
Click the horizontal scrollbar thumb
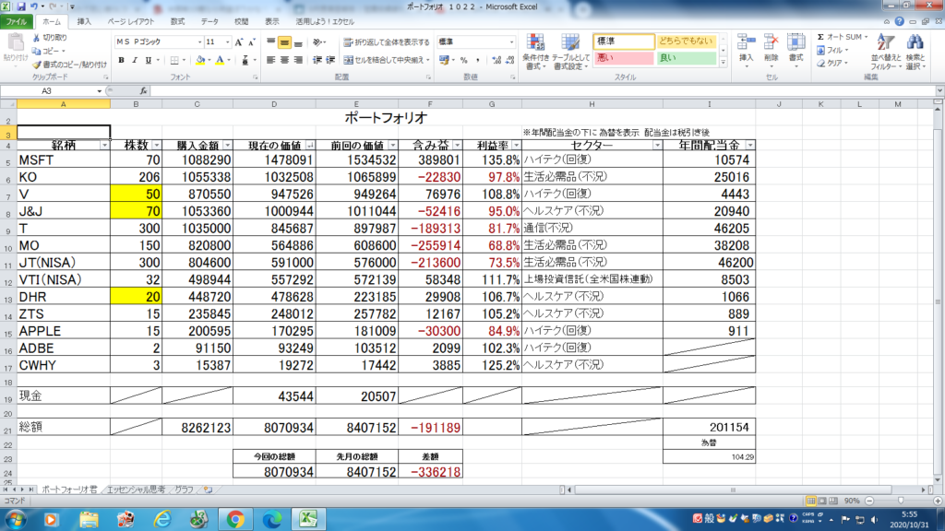733,490
